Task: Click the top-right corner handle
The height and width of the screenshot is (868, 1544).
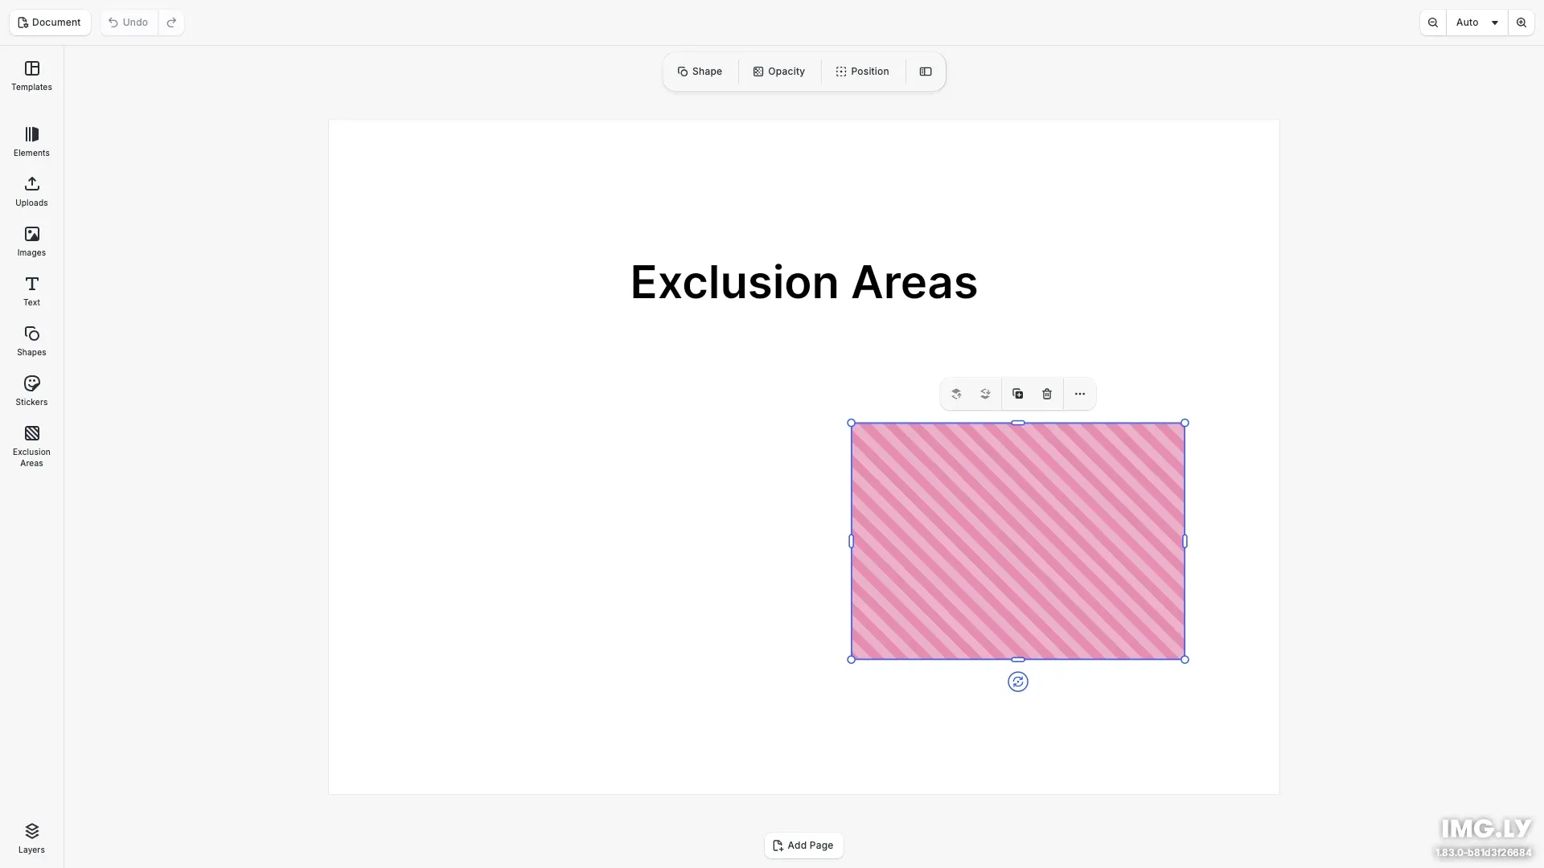Action: coord(1185,423)
